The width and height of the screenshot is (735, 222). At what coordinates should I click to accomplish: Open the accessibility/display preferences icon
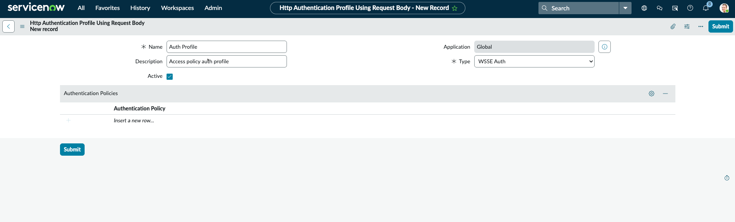[x=675, y=8]
